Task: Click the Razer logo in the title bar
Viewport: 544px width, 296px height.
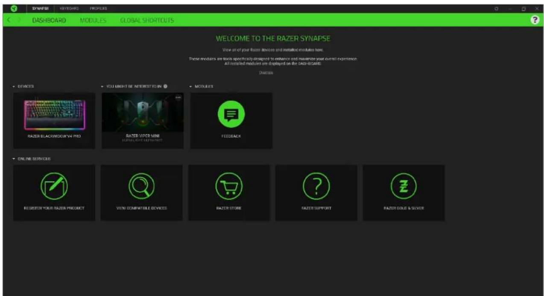Action: [14, 9]
